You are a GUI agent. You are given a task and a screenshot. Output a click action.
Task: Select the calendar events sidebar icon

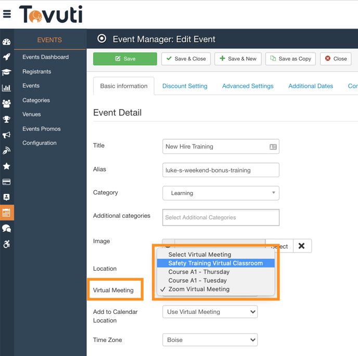7,213
